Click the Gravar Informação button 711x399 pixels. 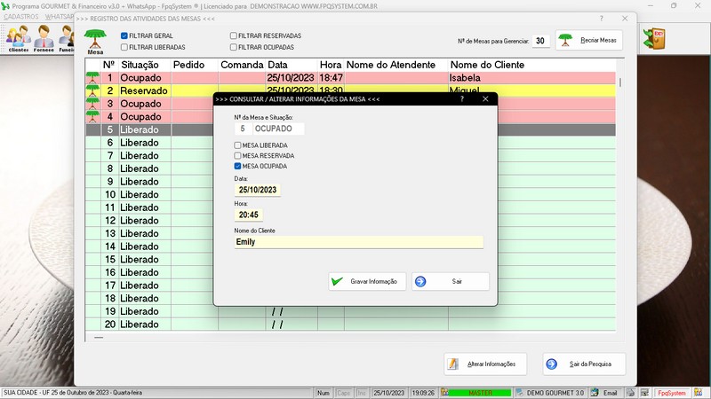coord(367,281)
